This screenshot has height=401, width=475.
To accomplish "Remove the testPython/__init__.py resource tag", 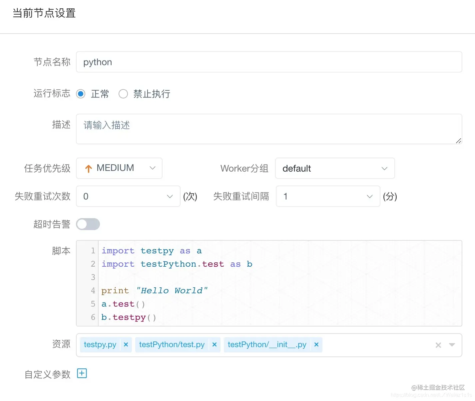I will (x=316, y=344).
